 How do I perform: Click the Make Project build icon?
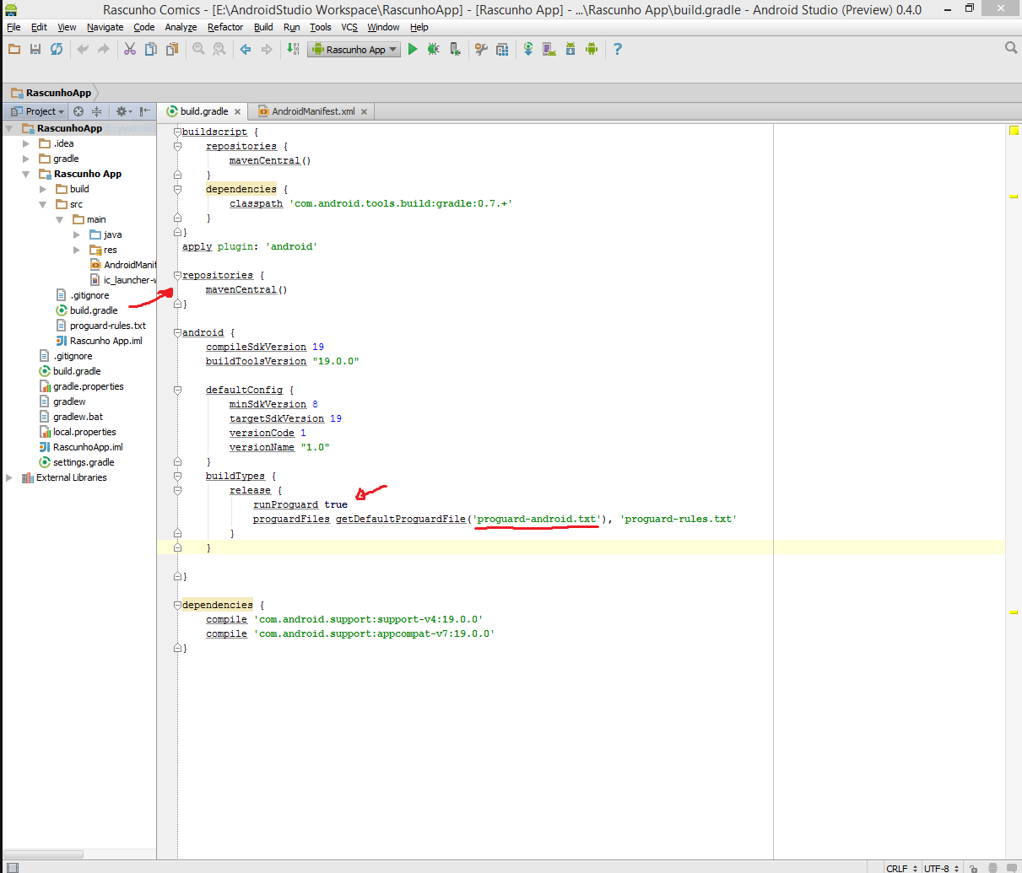pos(293,49)
